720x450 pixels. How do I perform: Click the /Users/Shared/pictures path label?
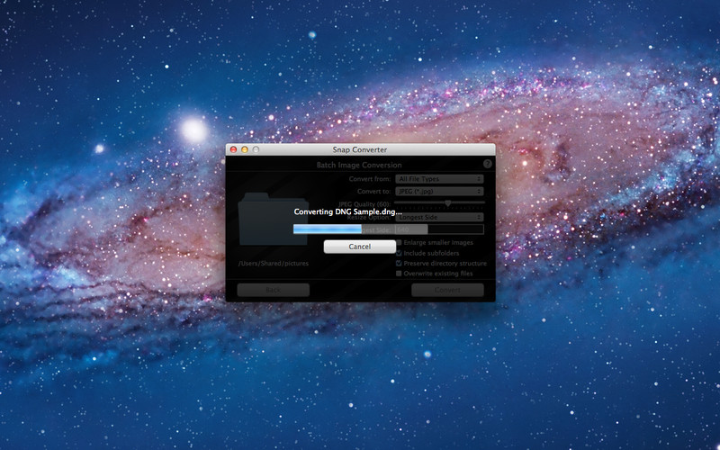(x=272, y=264)
